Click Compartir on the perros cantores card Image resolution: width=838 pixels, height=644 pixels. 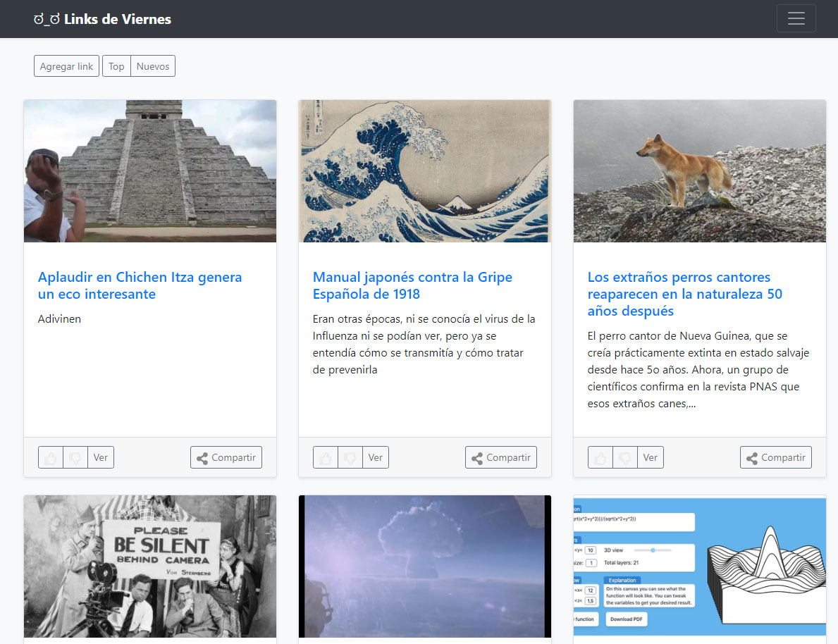(x=775, y=457)
